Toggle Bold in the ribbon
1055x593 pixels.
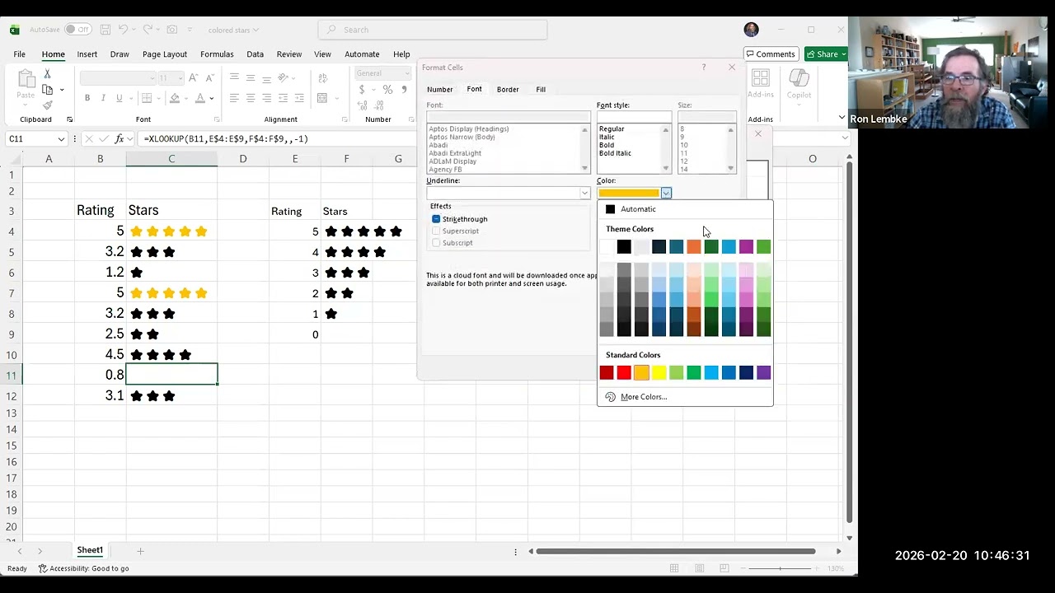tap(87, 98)
